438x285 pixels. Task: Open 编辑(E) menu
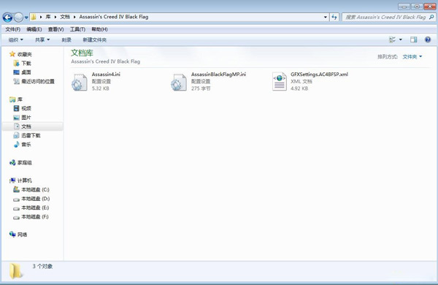(x=34, y=29)
